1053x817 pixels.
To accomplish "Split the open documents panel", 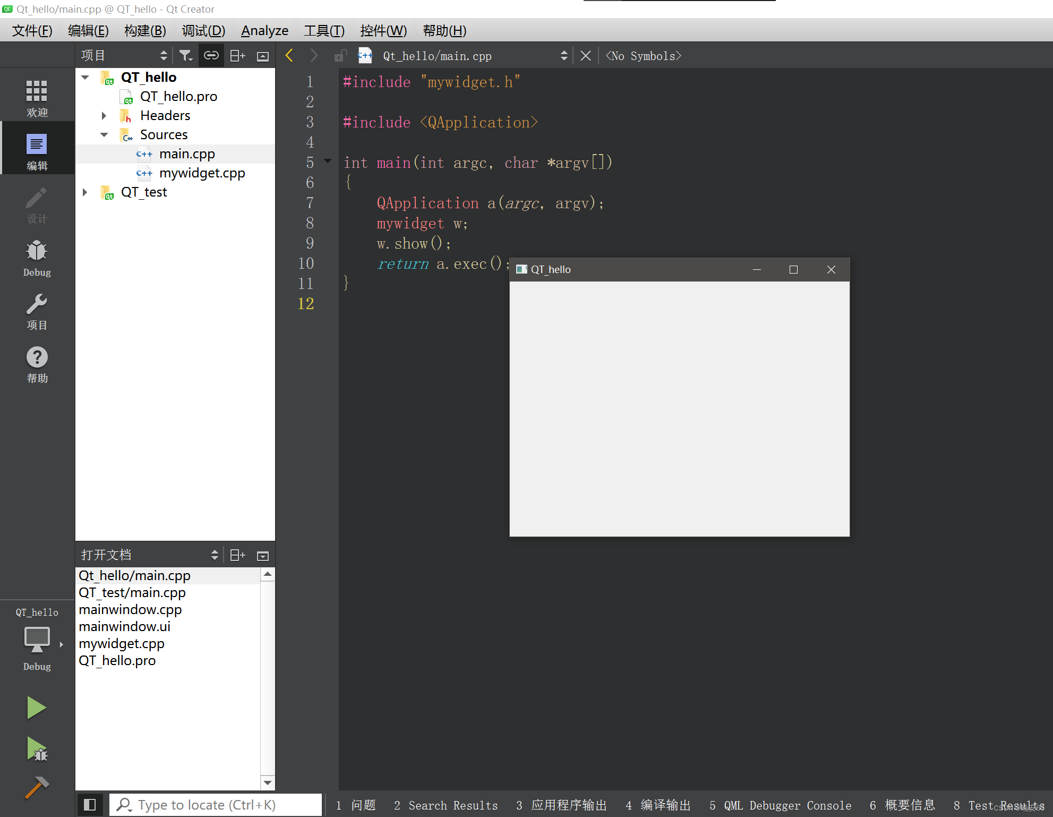I will pyautogui.click(x=237, y=555).
